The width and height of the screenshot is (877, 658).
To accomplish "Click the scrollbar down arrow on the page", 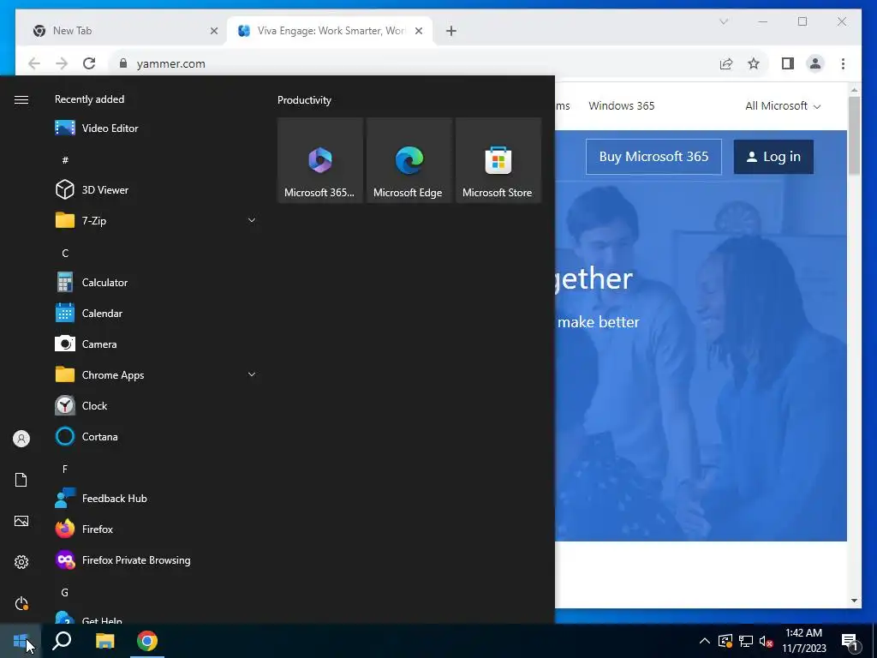I will point(854,601).
